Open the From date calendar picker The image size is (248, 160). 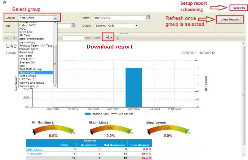(x=148, y=17)
